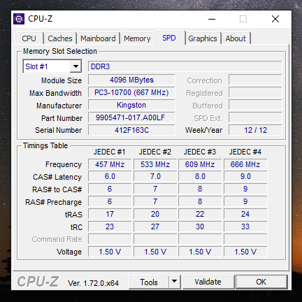
Task: Click the empty SPD Ext. field
Action: coord(255,117)
